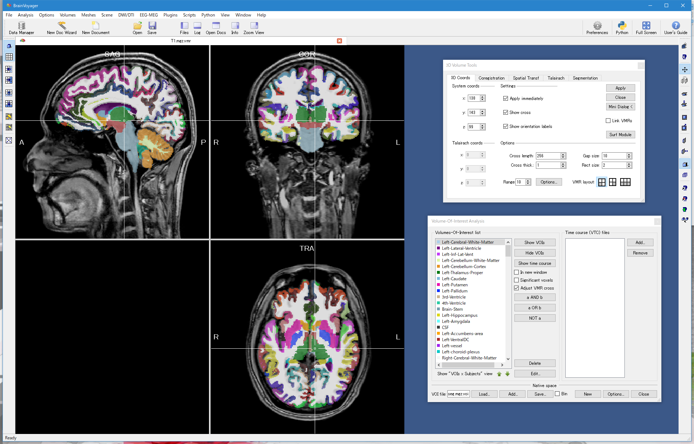Open the DWI/DTI menu

coord(126,15)
